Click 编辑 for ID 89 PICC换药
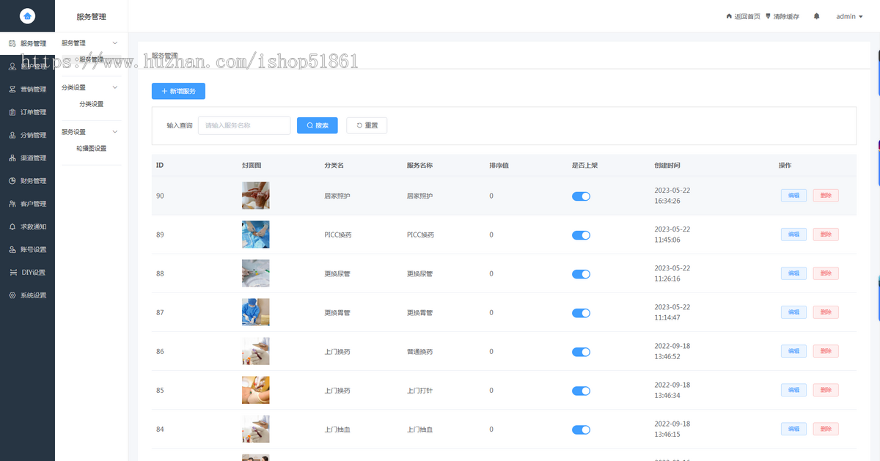Image resolution: width=880 pixels, height=461 pixels. [x=793, y=235]
